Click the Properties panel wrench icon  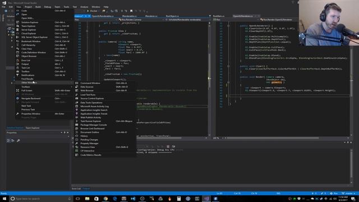[x=19, y=140]
